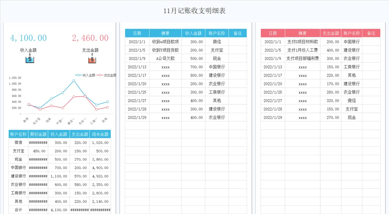Select the cell A公司欠款
Image resolution: width=389 pixels, height=214 pixels.
(x=165, y=59)
